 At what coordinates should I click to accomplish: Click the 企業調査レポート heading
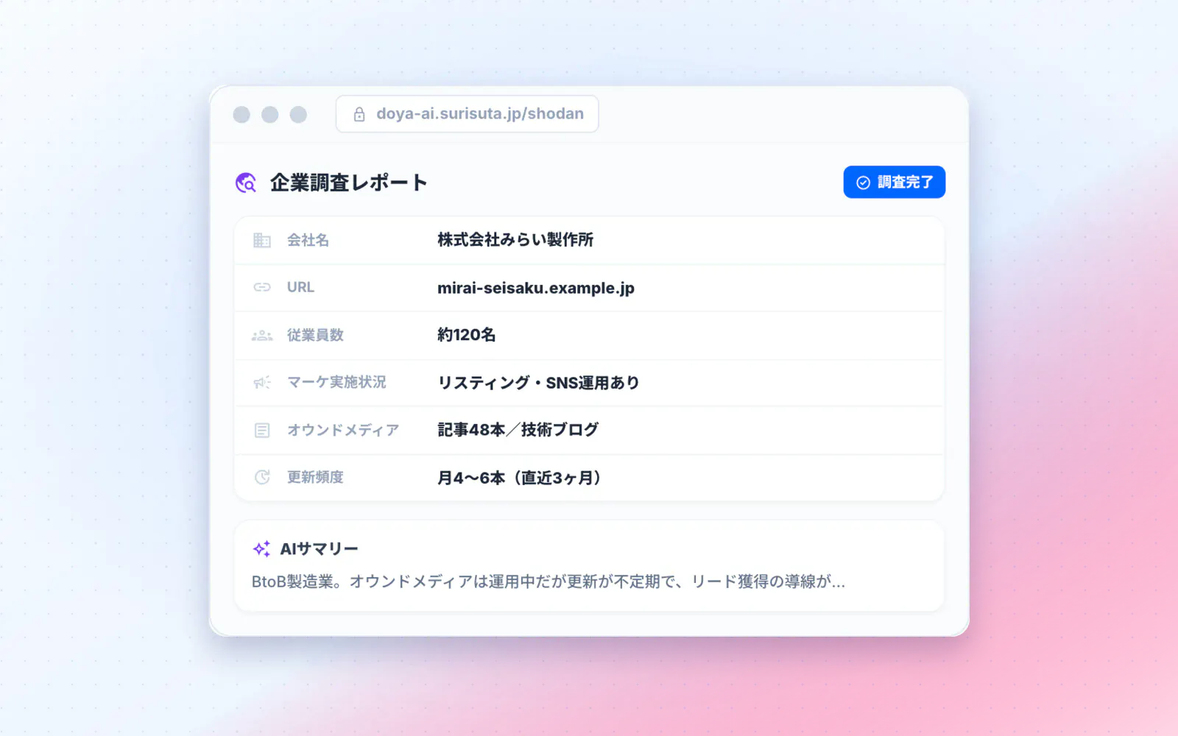(x=348, y=183)
